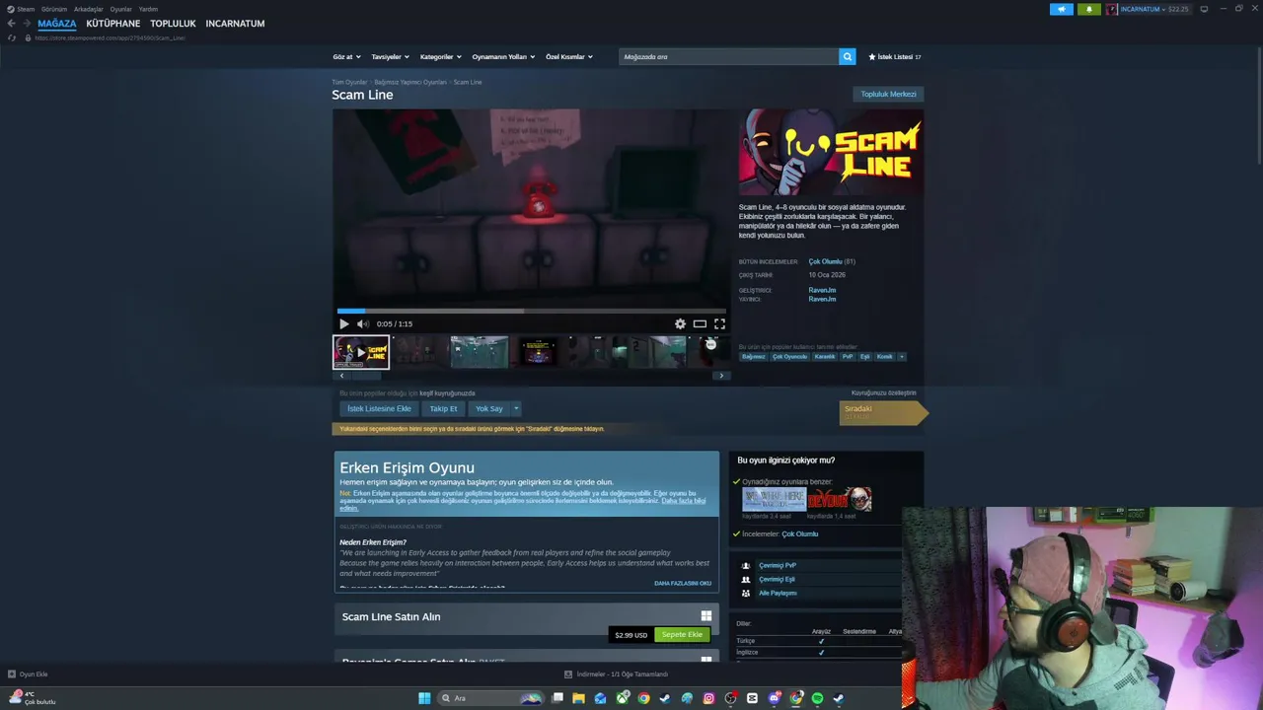
Task: Click the Windows platform icon beside Scam Line Satın Alın
Action: pyautogui.click(x=706, y=616)
